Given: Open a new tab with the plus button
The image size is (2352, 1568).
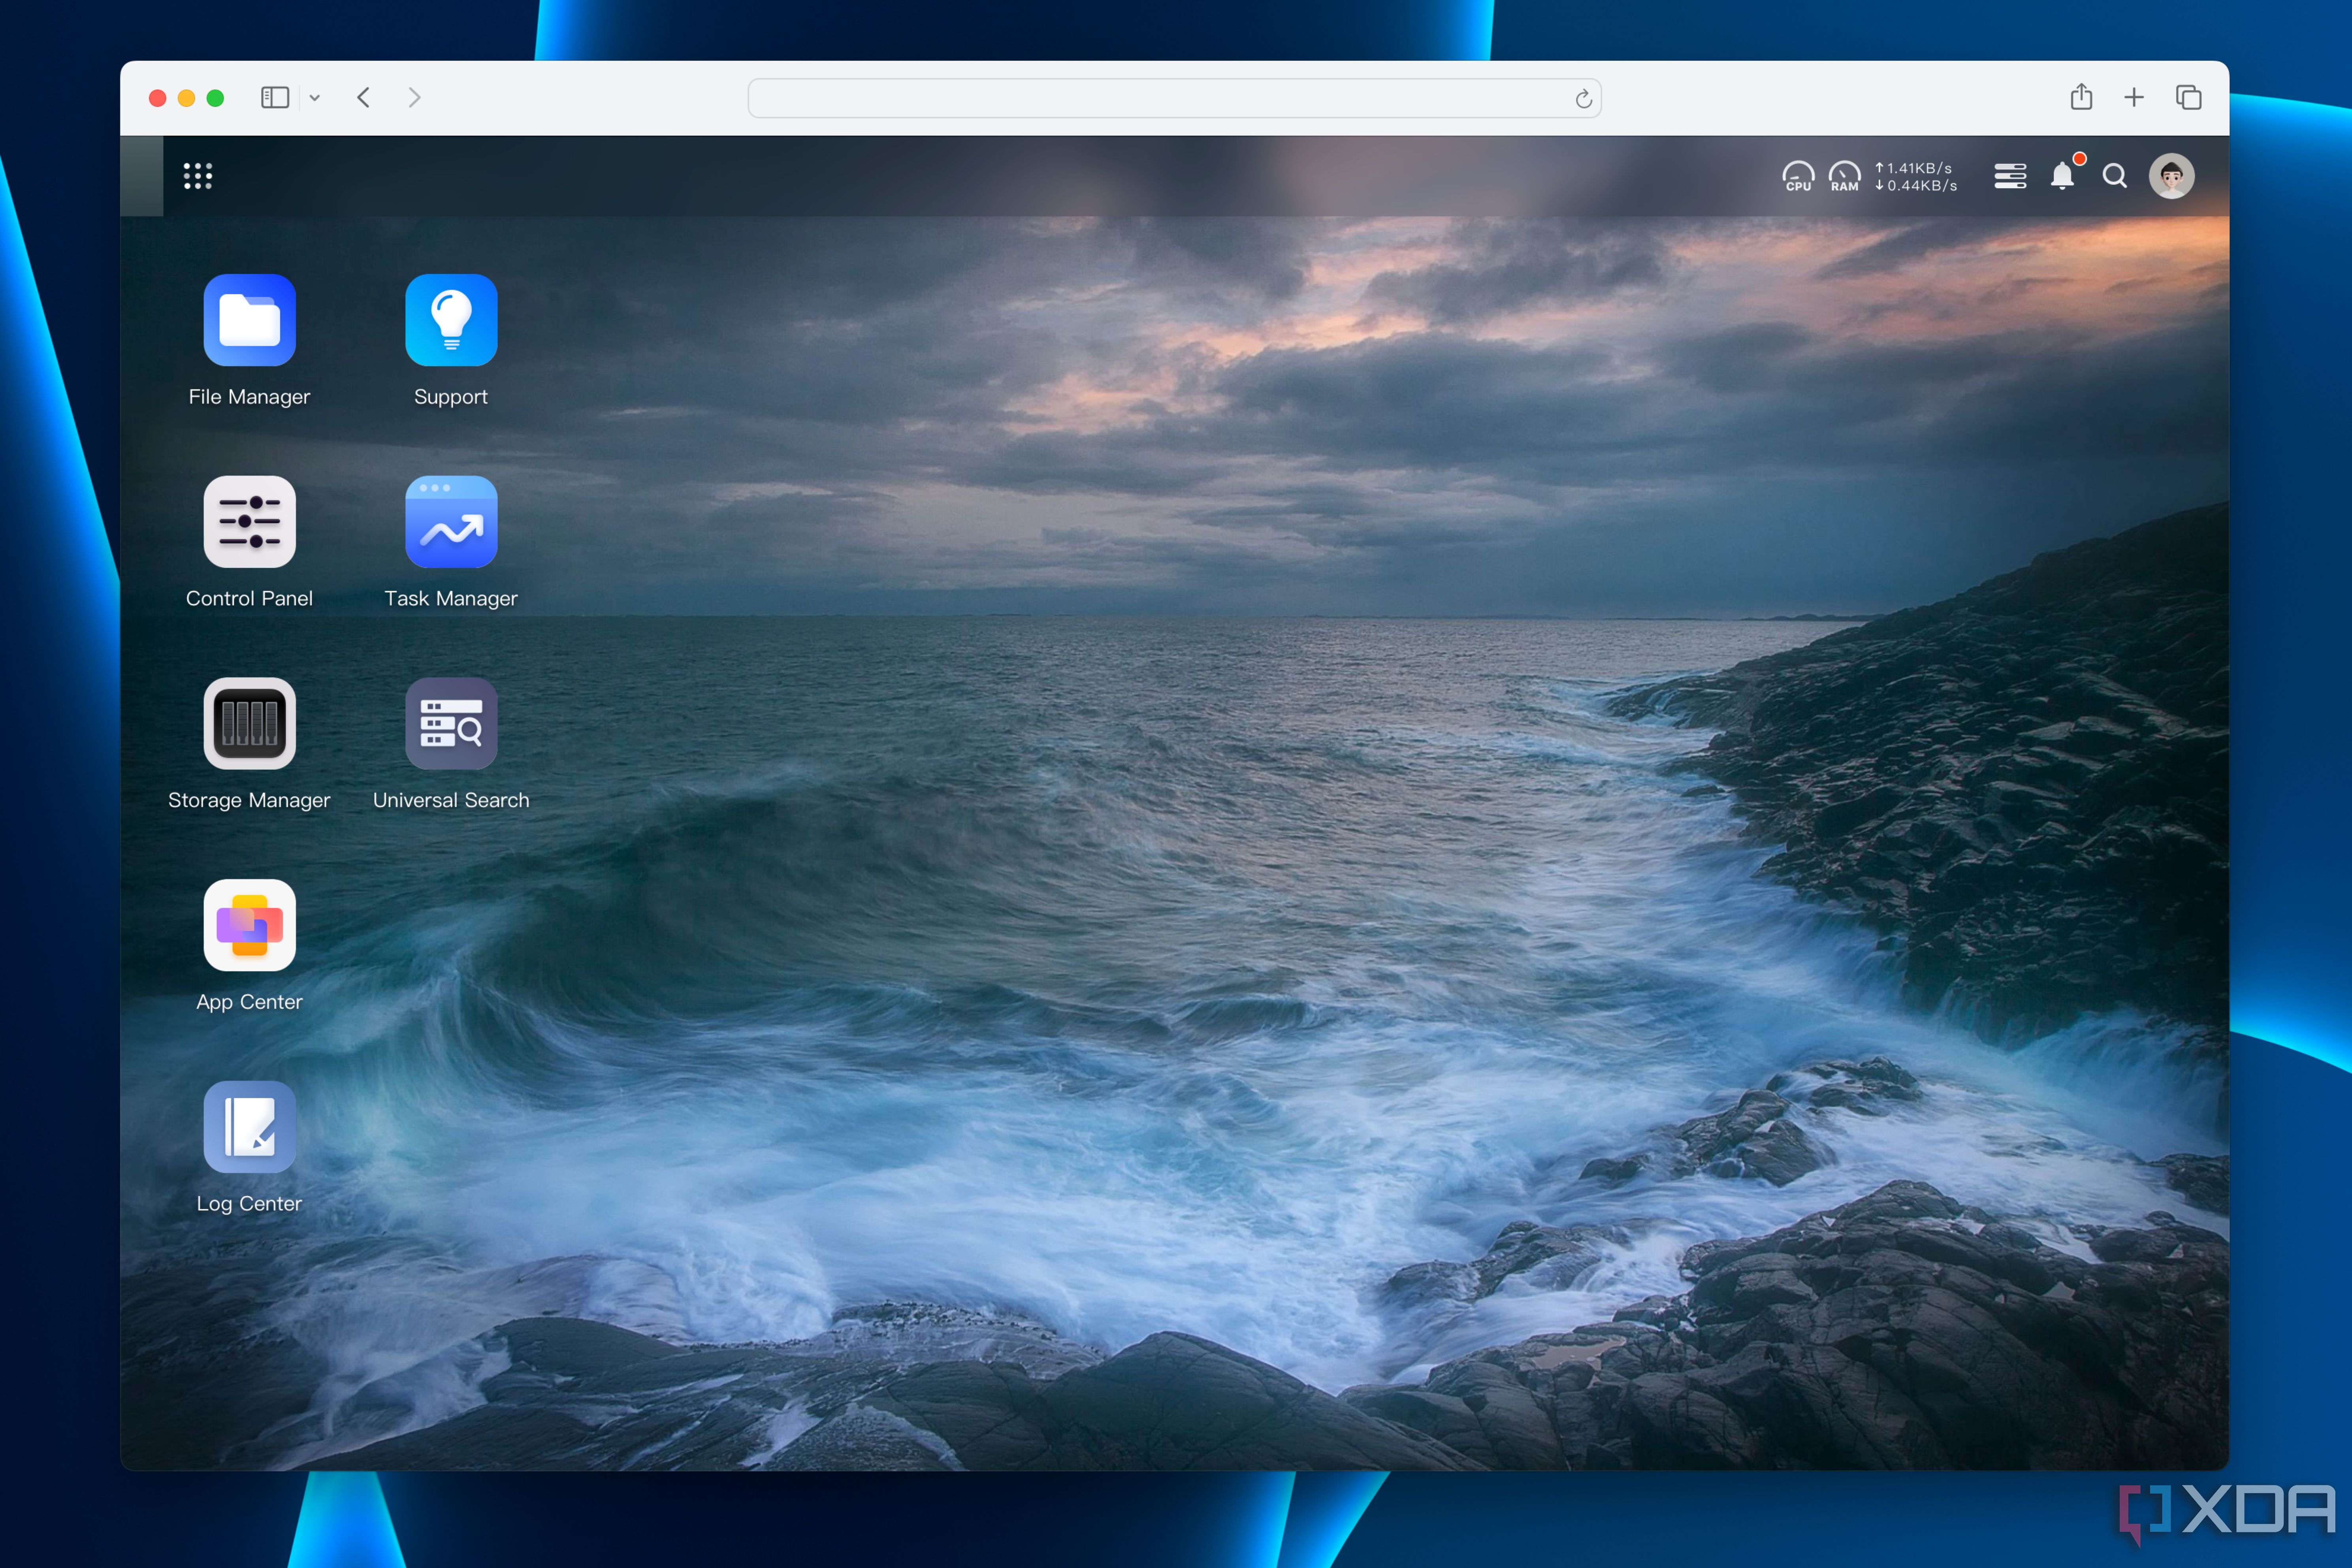Looking at the screenshot, I should point(2134,97).
